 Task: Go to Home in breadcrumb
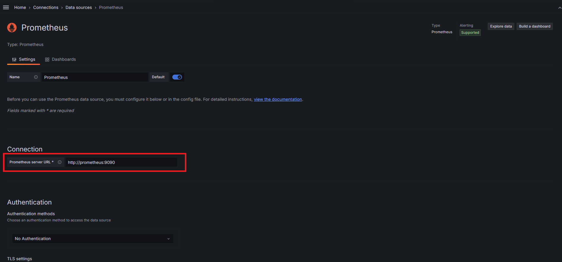click(20, 7)
